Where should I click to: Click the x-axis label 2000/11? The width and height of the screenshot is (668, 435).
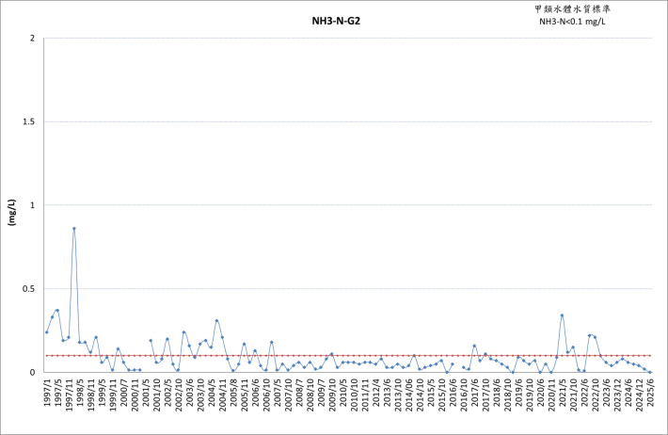(x=135, y=395)
